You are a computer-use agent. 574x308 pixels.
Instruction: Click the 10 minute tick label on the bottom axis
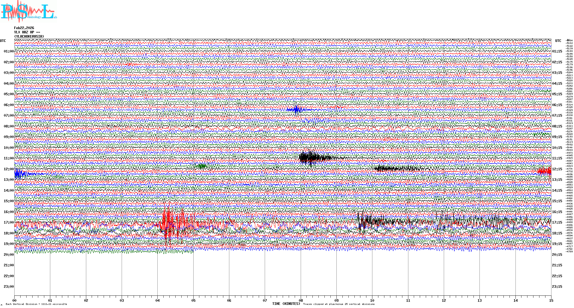click(372, 300)
